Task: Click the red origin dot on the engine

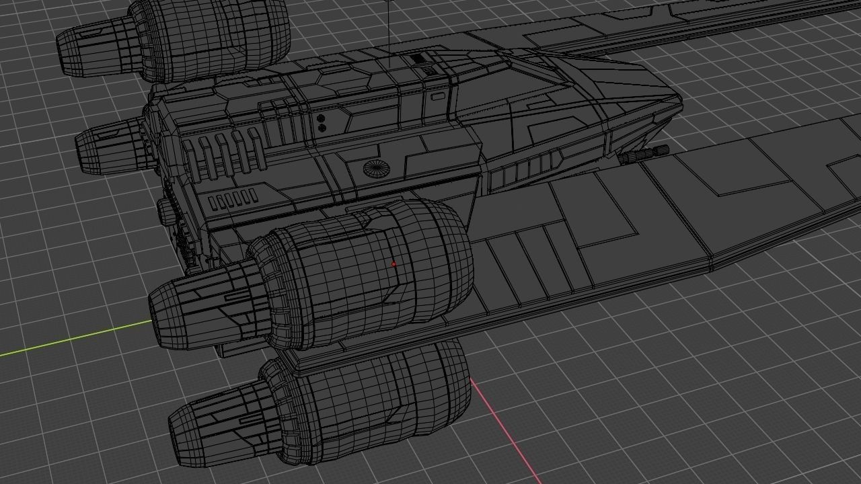Action: pyautogui.click(x=394, y=264)
